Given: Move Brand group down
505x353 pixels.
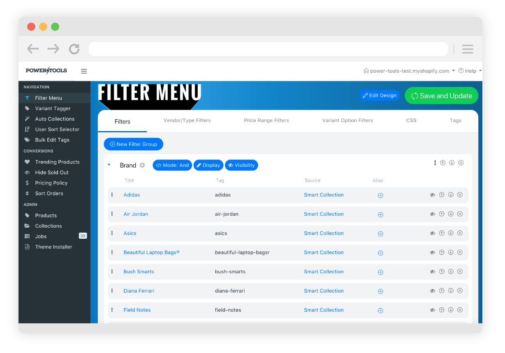Looking at the screenshot, I should (452, 163).
